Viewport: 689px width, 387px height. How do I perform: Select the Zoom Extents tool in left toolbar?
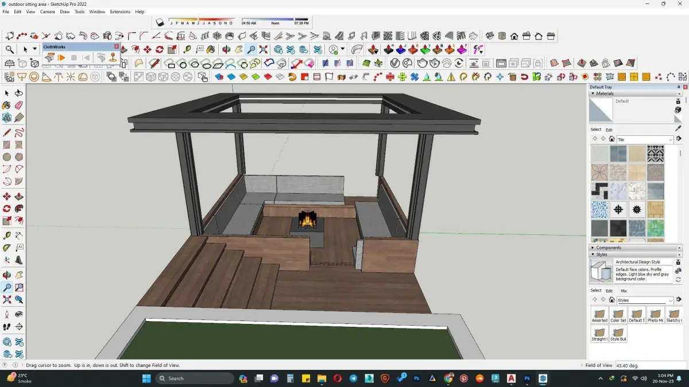pyautogui.click(x=7, y=299)
